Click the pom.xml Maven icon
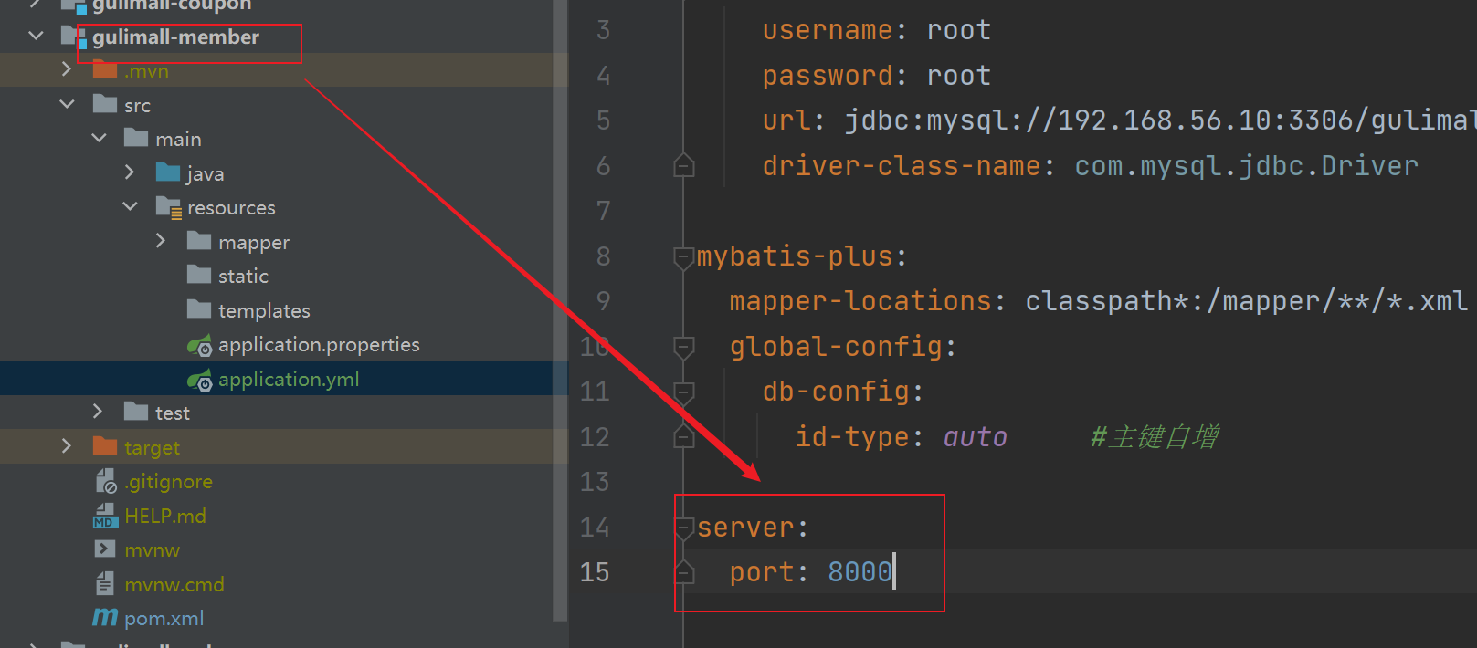Image resolution: width=1477 pixels, height=648 pixels. 105,618
